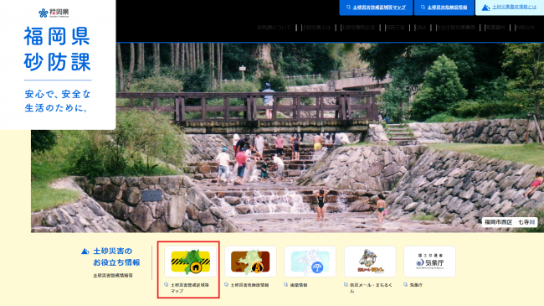Click the brown landslide risk map thumbnail
Viewport: 544px width, 306px height.
250,262
